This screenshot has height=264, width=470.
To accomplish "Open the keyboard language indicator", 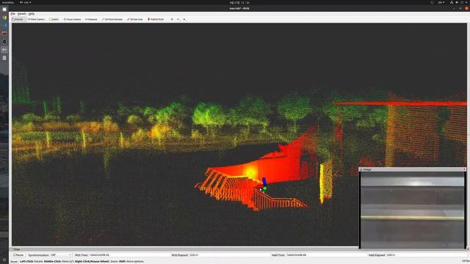I will pyautogui.click(x=441, y=2).
